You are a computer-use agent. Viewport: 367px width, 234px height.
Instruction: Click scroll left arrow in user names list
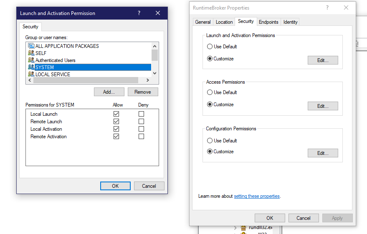click(30, 80)
